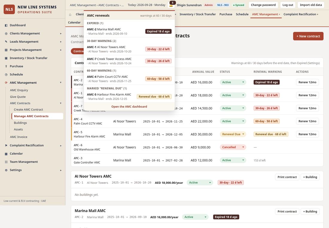The image size is (329, 228).
Task: Open the Cancelled status dropdown for AMC-6
Action: (233, 147)
